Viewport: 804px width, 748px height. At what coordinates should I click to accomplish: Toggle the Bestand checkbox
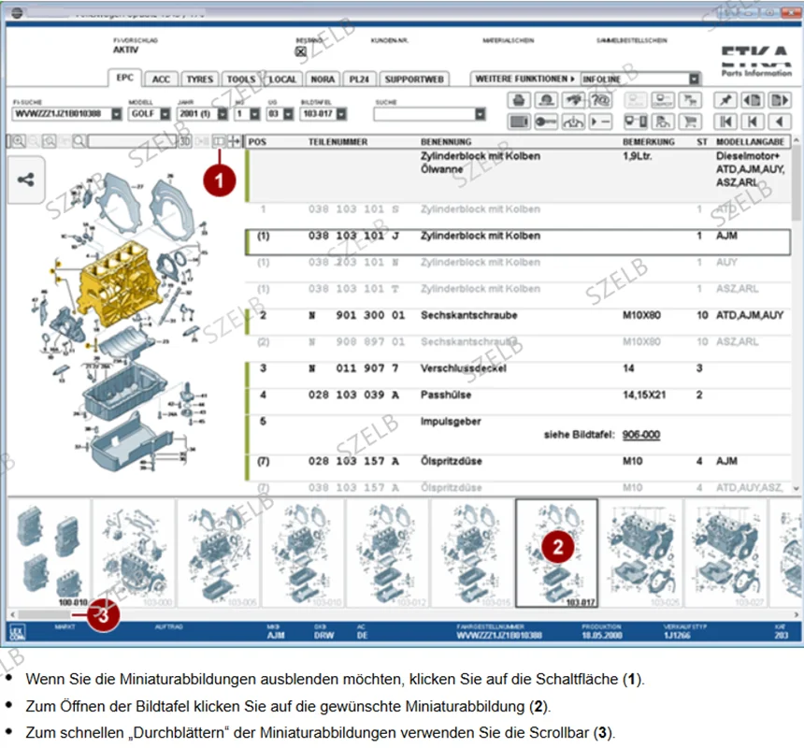pyautogui.click(x=301, y=51)
